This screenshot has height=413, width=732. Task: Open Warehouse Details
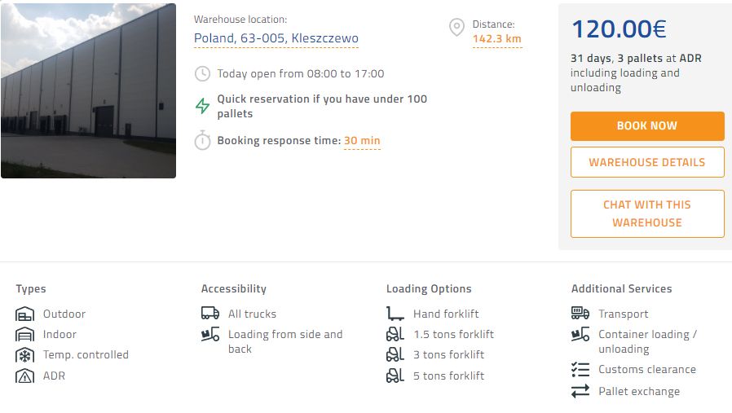click(x=647, y=162)
